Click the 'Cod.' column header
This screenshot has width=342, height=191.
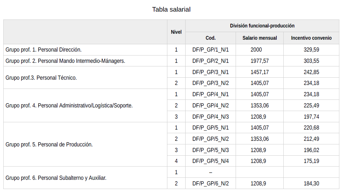click(210, 38)
